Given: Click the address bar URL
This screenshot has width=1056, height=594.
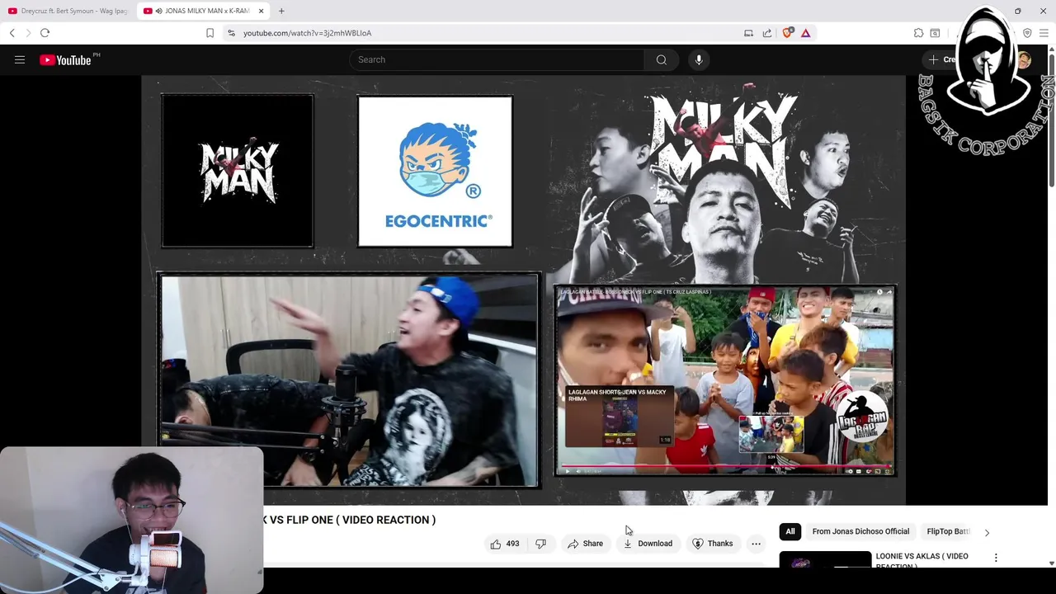Looking at the screenshot, I should click(x=307, y=33).
